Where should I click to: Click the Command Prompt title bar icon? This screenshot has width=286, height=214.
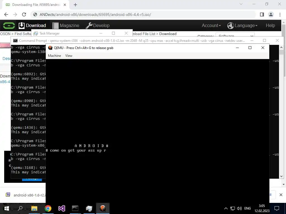pyautogui.click(x=15, y=41)
